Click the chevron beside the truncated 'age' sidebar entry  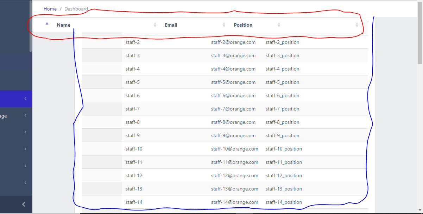tap(25, 115)
